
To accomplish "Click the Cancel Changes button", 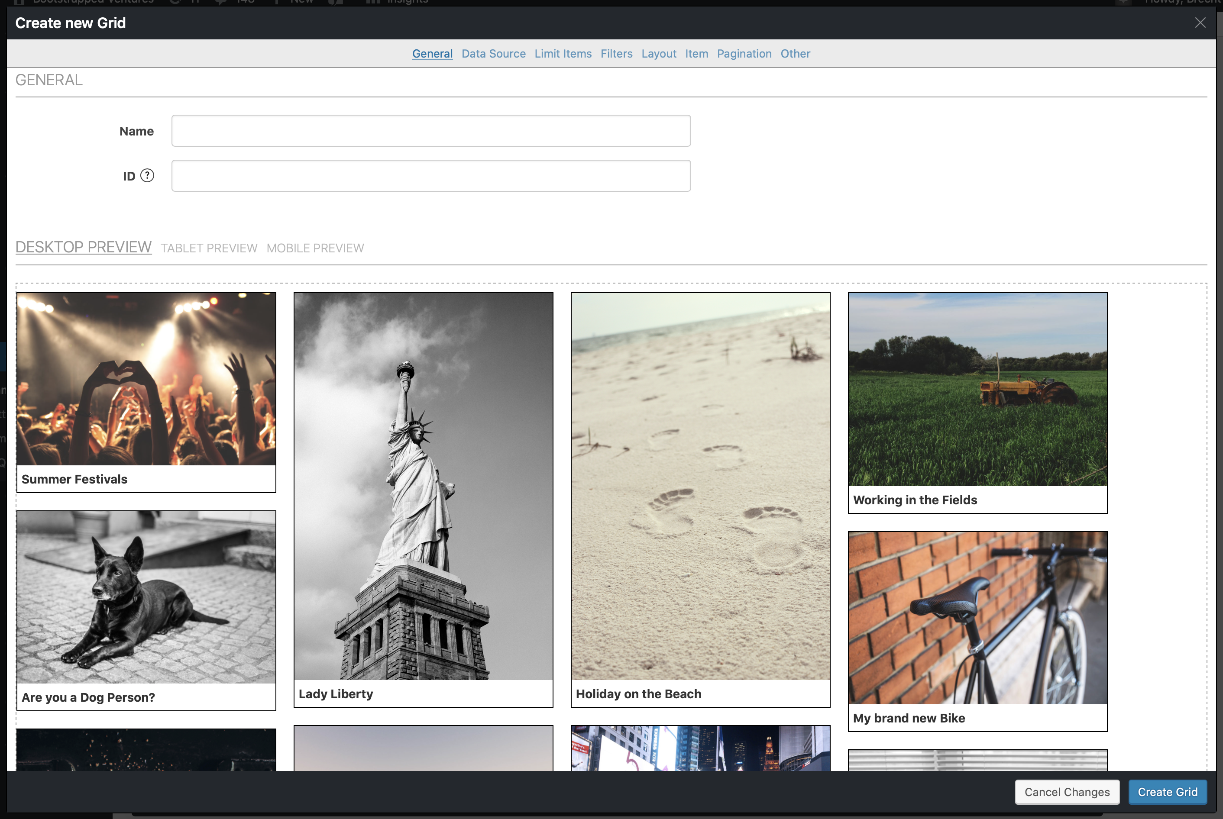I will tap(1067, 792).
